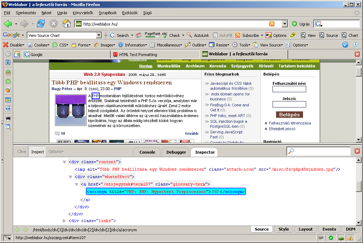The height and width of the screenshot is (243, 363).
Task: Click the sidebar magnifier search icon
Action: tap(8, 127)
